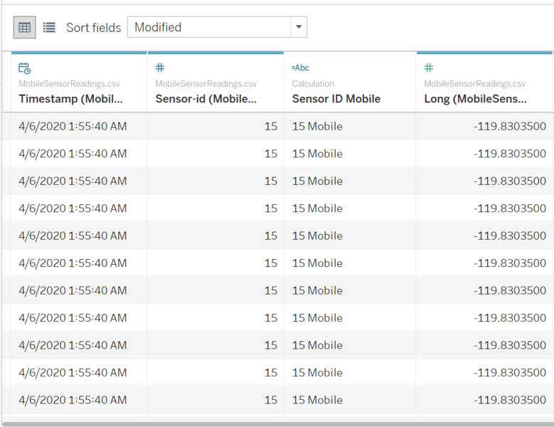Click the first Sensor-id value 15
This screenshot has height=427, width=554.
[270, 127]
